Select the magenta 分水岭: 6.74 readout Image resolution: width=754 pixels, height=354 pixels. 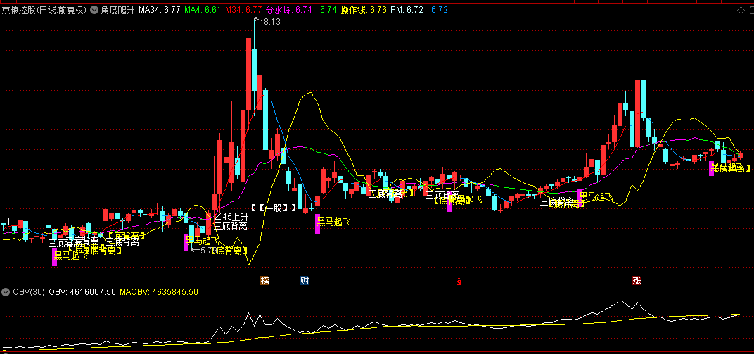tap(290, 10)
